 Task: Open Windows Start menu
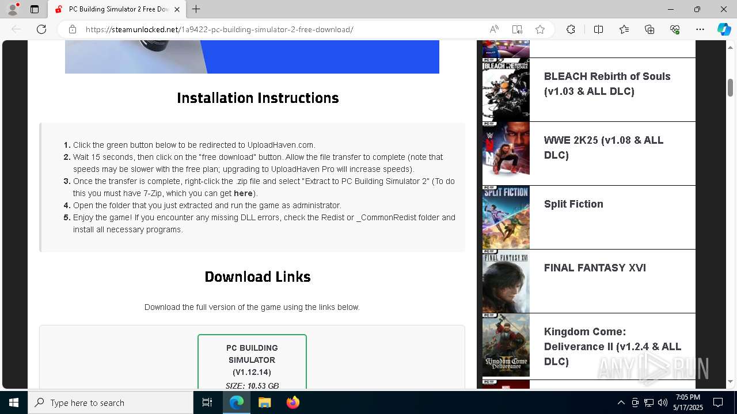pos(14,402)
